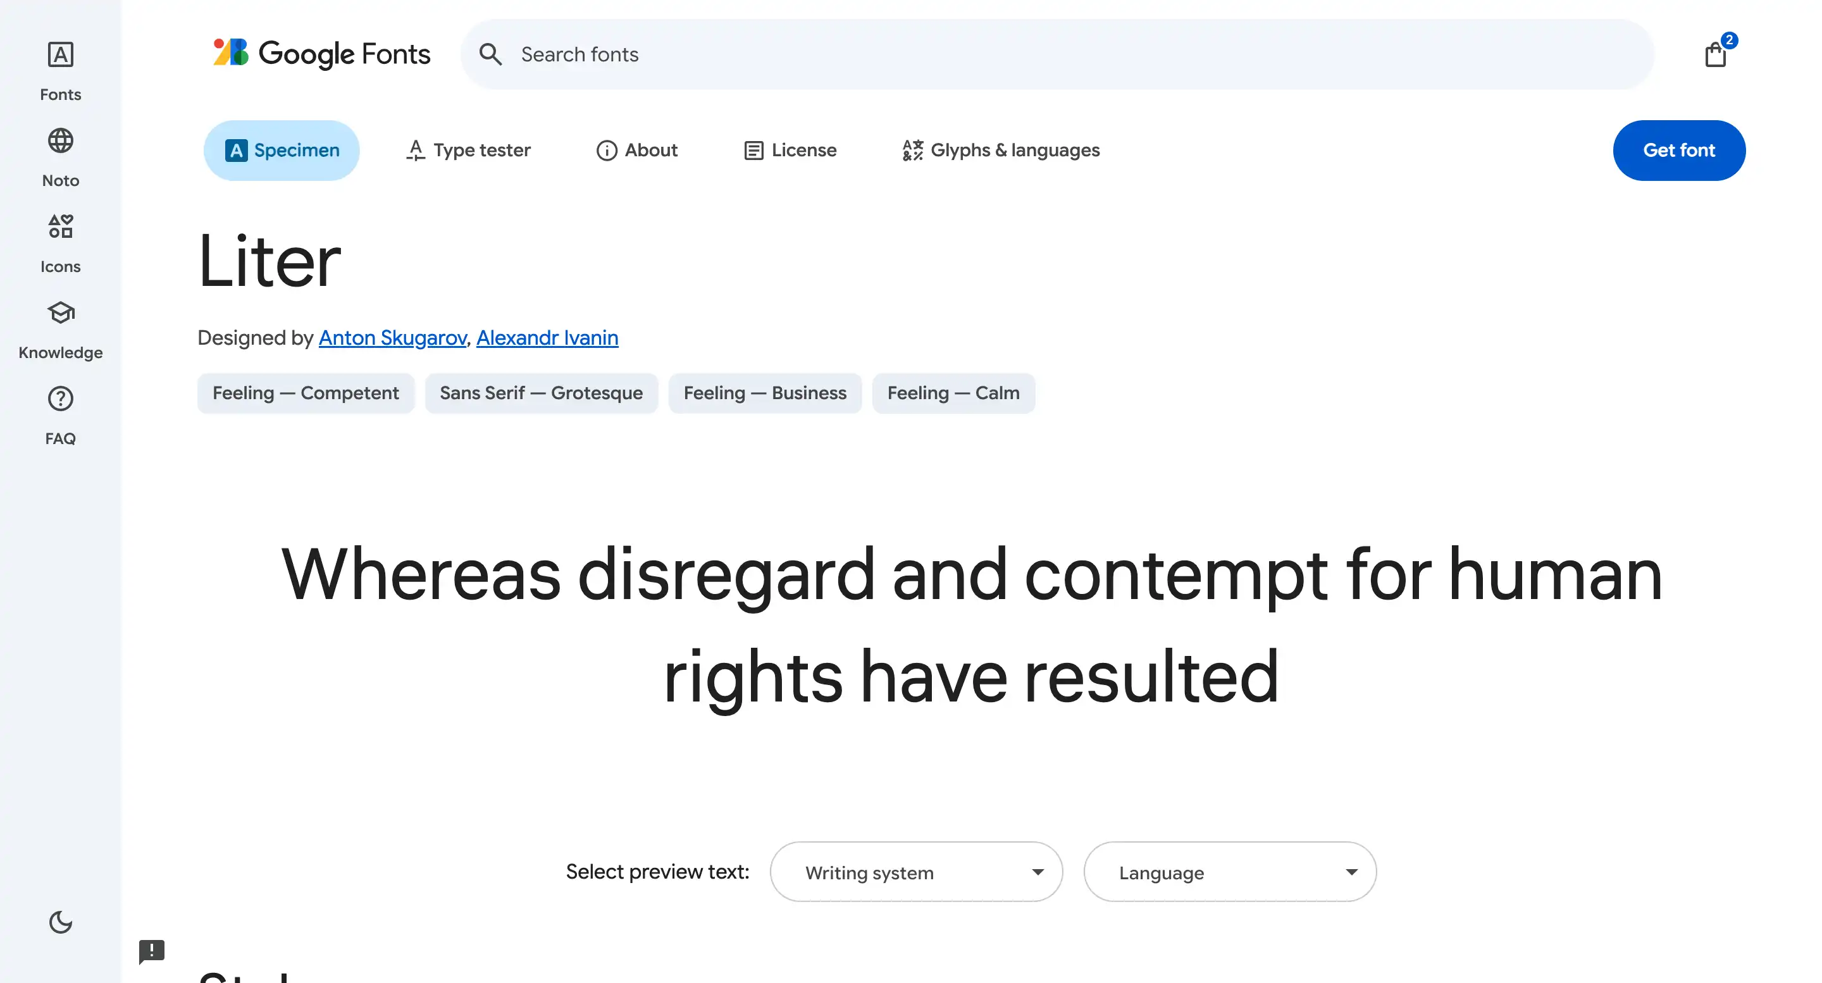
Task: Click the Get font button
Action: pyautogui.click(x=1678, y=150)
